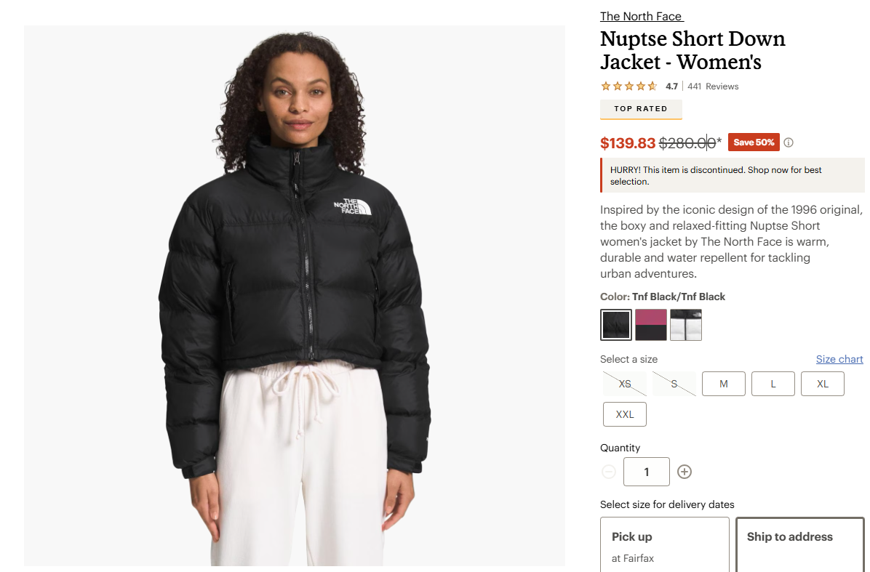The image size is (870, 572).
Task: Open The North Face brand link
Action: (642, 17)
